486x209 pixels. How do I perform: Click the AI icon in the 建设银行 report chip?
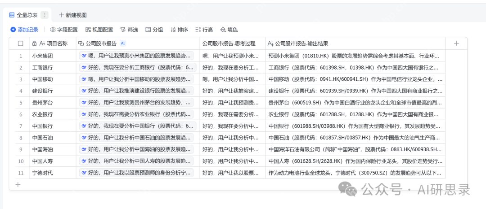click(x=84, y=91)
